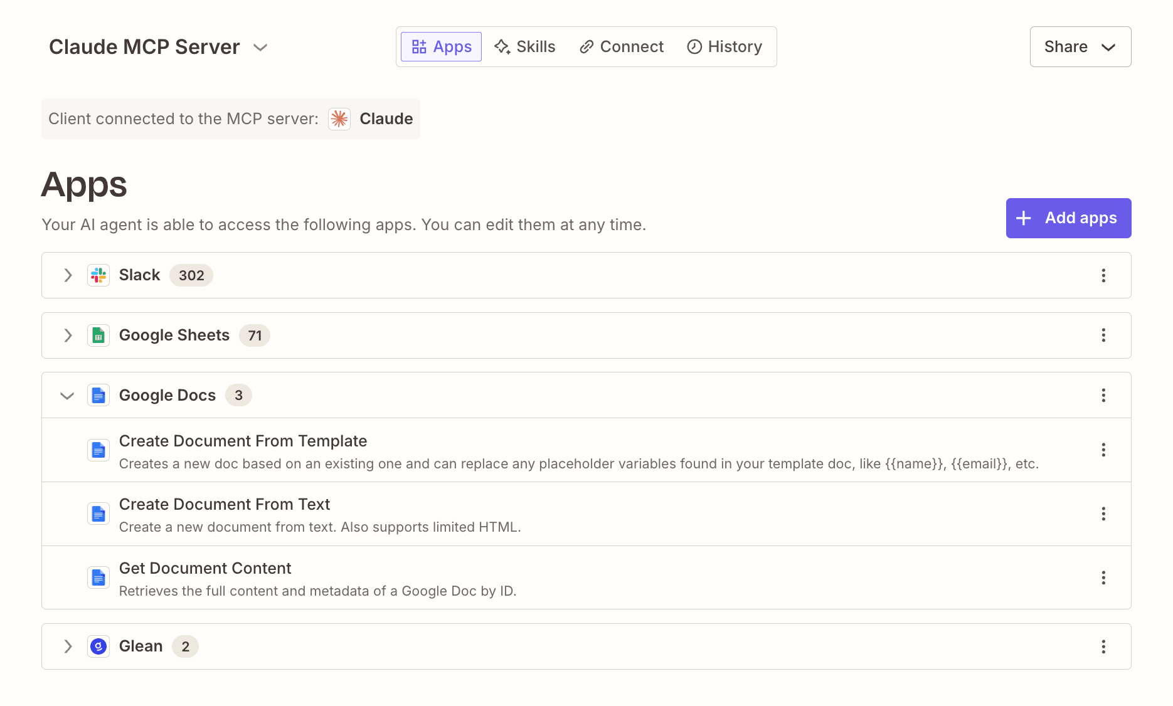Viewport: 1173px width, 706px height.
Task: Select the Create Document From Template title
Action: (243, 441)
